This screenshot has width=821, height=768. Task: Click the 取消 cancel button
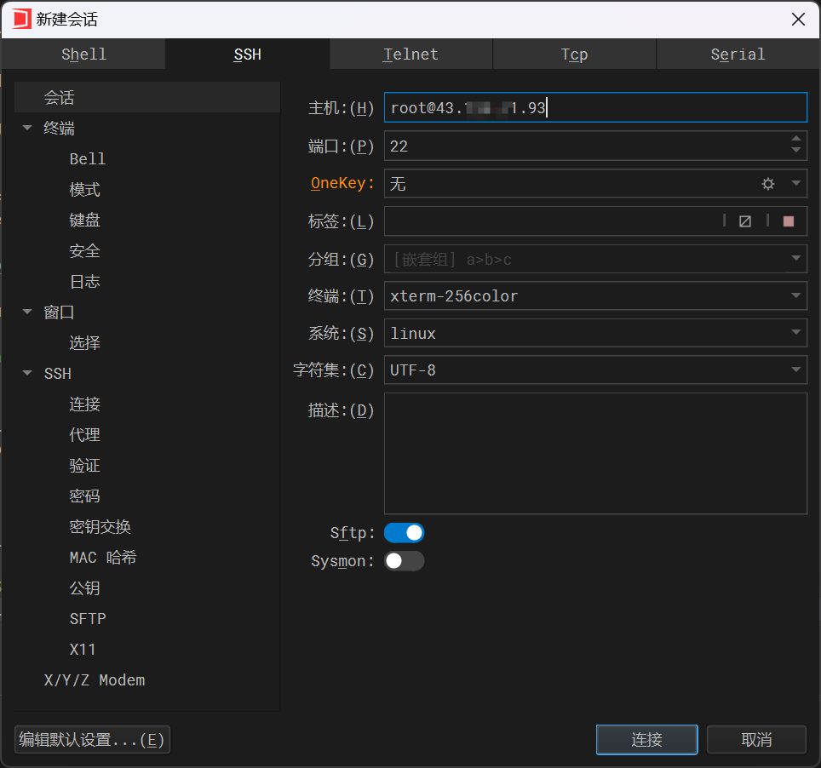pyautogui.click(x=756, y=740)
